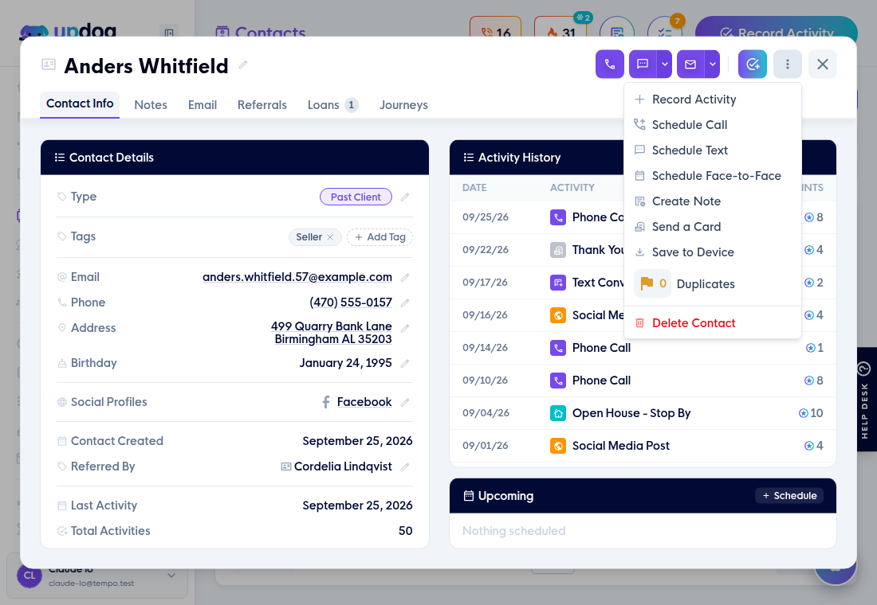Viewport: 877px width, 605px height.
Task: Go to the Referrals tab
Action: [262, 104]
